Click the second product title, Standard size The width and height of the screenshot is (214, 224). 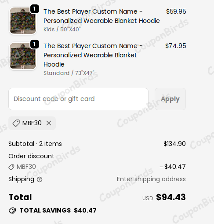tap(93, 55)
